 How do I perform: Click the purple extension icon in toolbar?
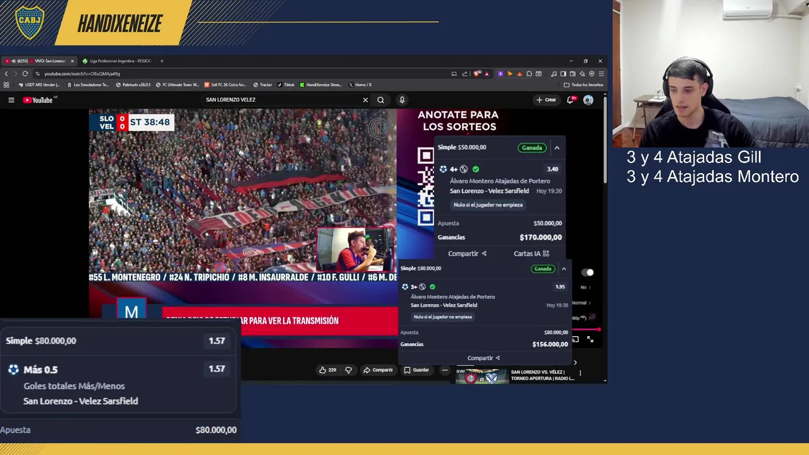click(x=501, y=74)
